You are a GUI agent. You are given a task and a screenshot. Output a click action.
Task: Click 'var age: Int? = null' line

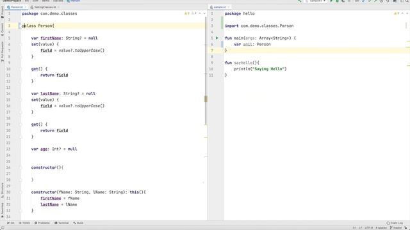click(x=54, y=149)
